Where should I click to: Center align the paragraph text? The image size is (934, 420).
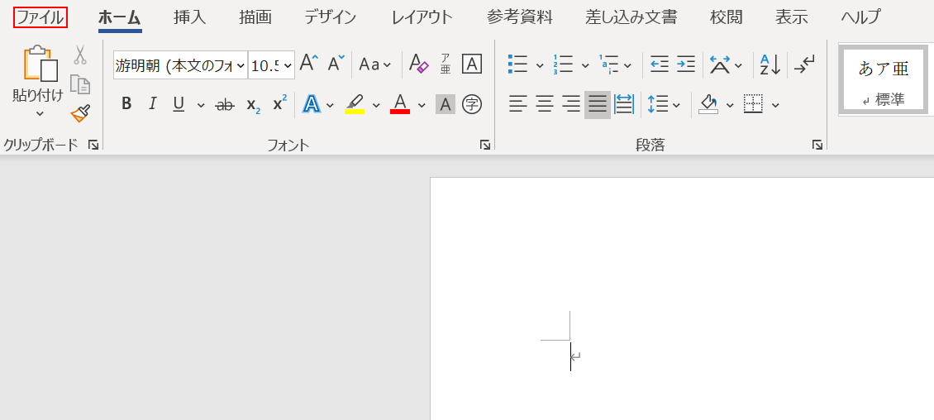545,104
